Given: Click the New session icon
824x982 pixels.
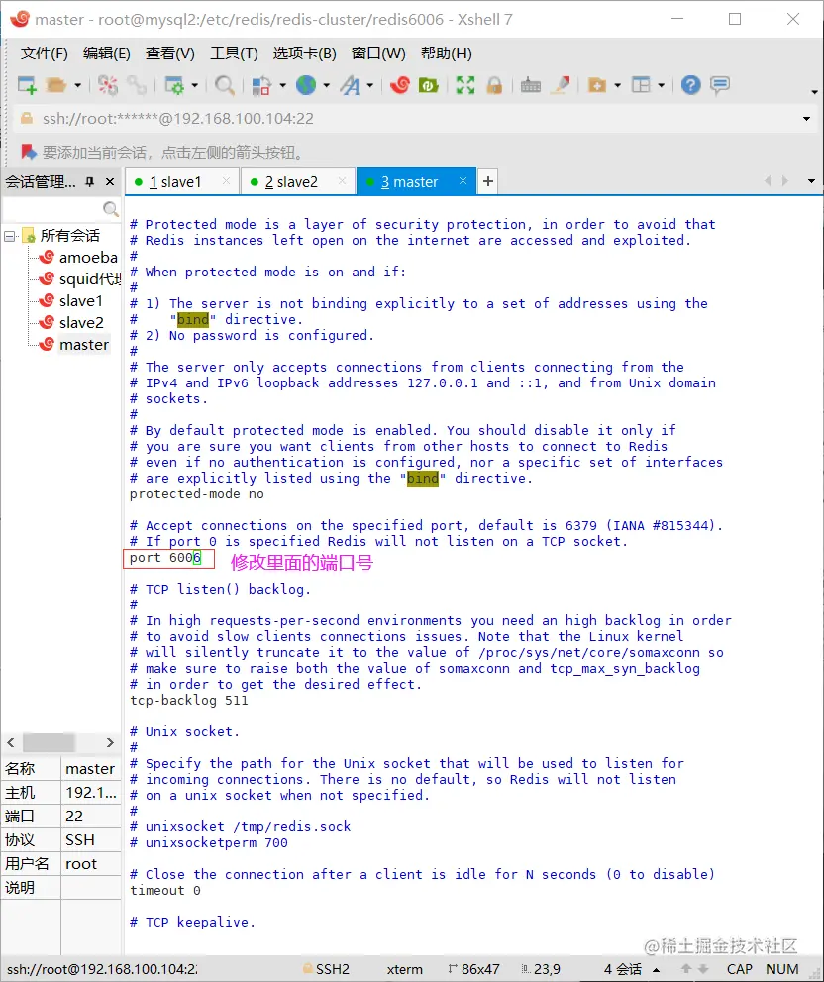Looking at the screenshot, I should (27, 85).
